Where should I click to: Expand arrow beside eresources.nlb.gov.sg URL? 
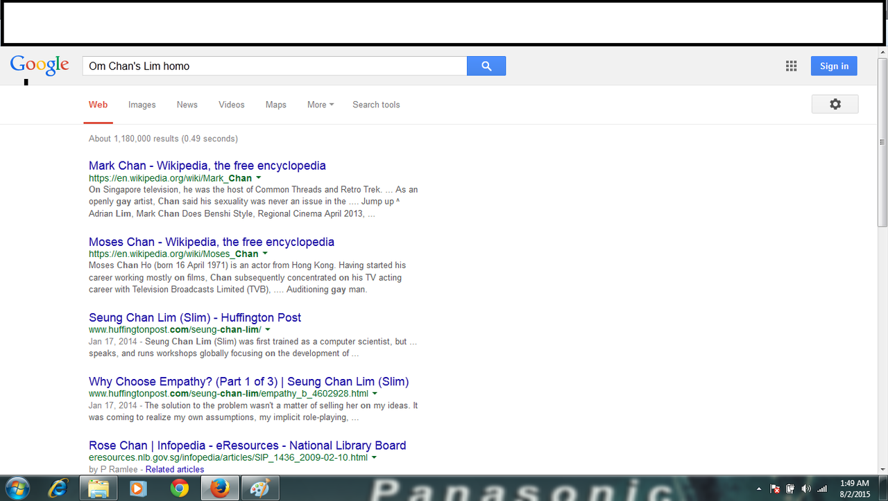click(374, 457)
